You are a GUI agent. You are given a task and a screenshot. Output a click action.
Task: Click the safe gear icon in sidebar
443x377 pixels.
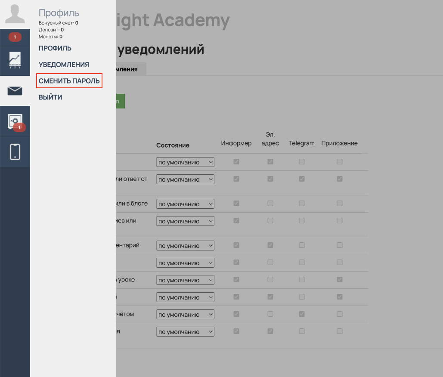[15, 121]
